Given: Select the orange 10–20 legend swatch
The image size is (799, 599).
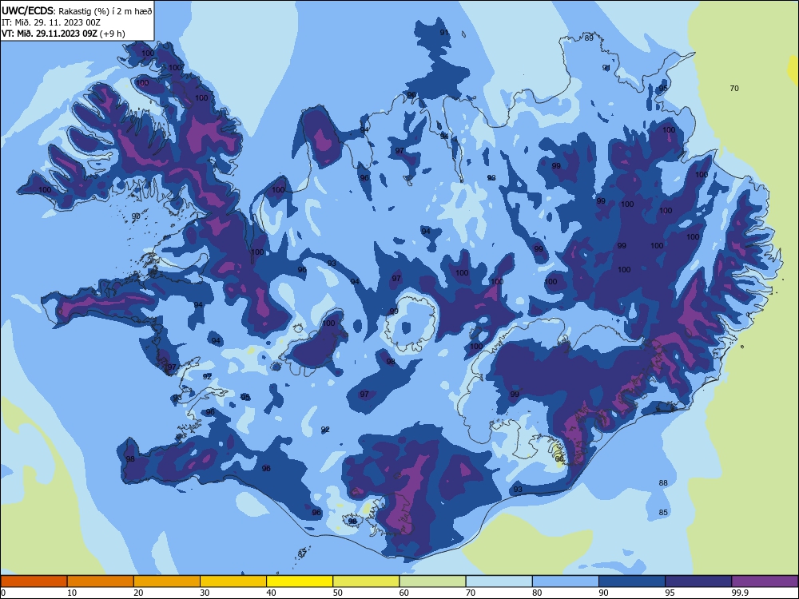Looking at the screenshot, I should [101, 581].
